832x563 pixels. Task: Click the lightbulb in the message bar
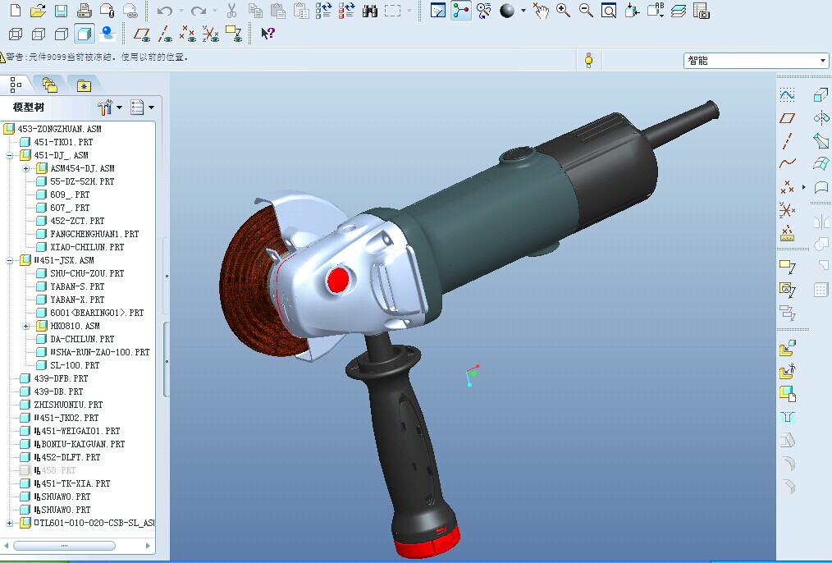[x=589, y=60]
